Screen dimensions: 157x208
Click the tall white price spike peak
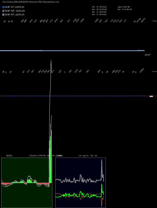51,61
